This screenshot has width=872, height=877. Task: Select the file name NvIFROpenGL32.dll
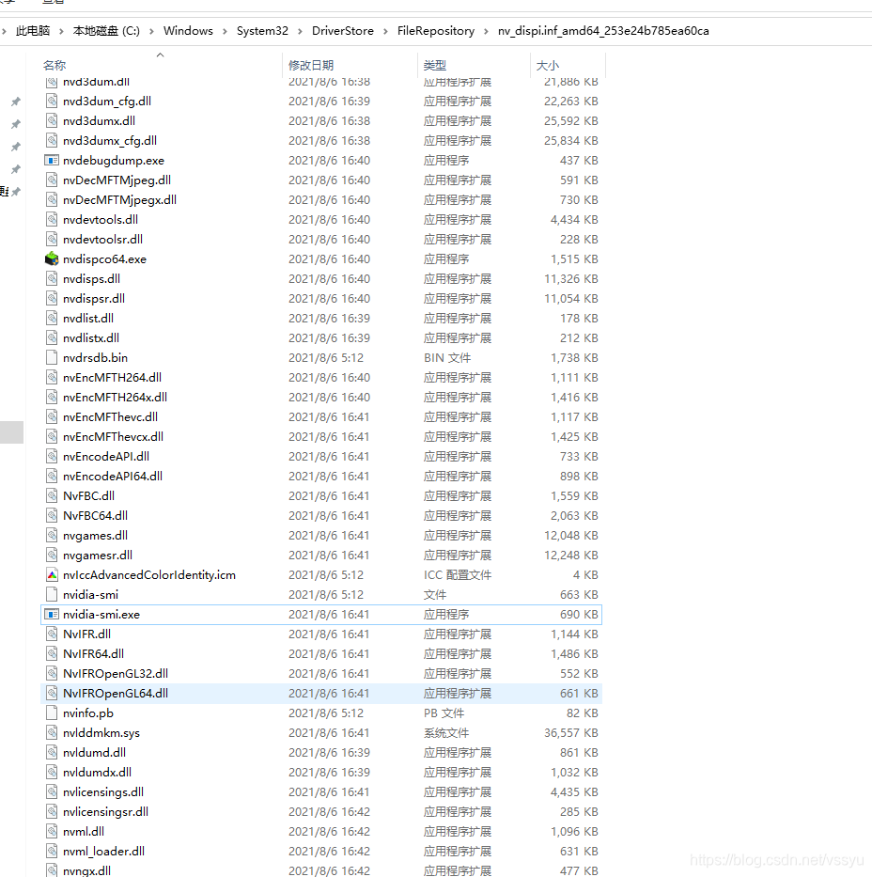[x=116, y=674]
